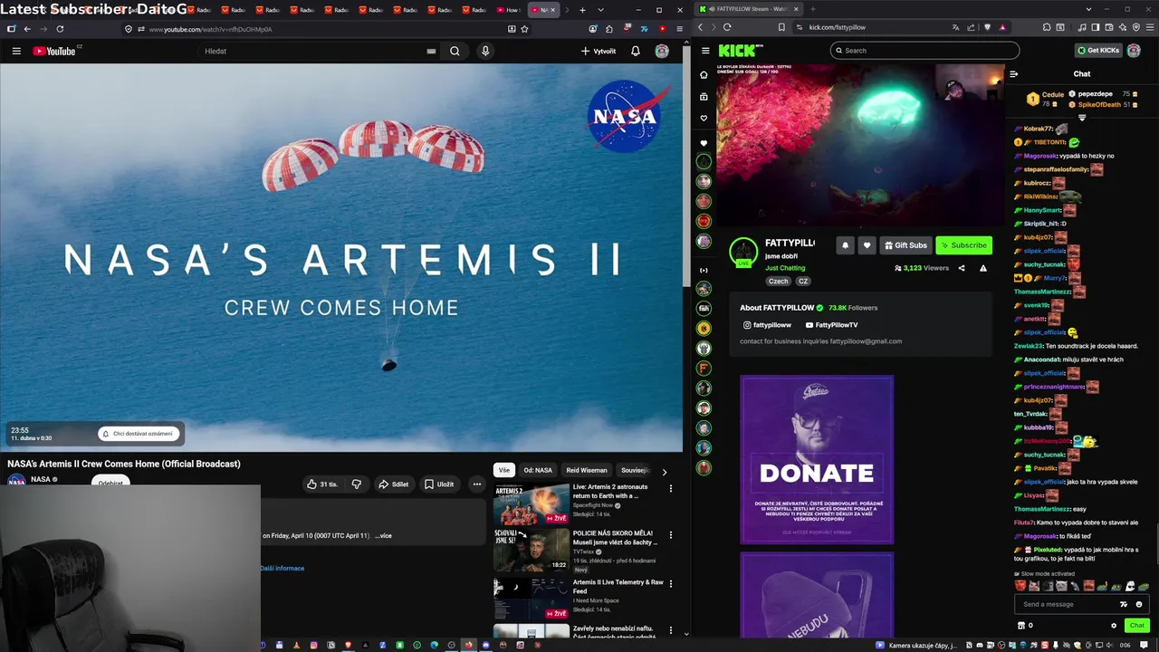The image size is (1159, 652).
Task: Click the Just Chatting category link
Action: pyautogui.click(x=785, y=268)
